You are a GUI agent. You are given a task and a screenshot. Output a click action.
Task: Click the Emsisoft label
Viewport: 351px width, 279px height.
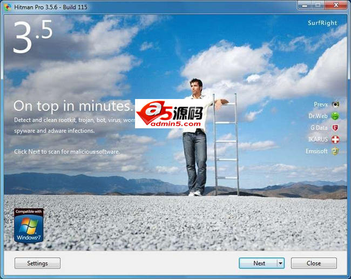point(316,151)
